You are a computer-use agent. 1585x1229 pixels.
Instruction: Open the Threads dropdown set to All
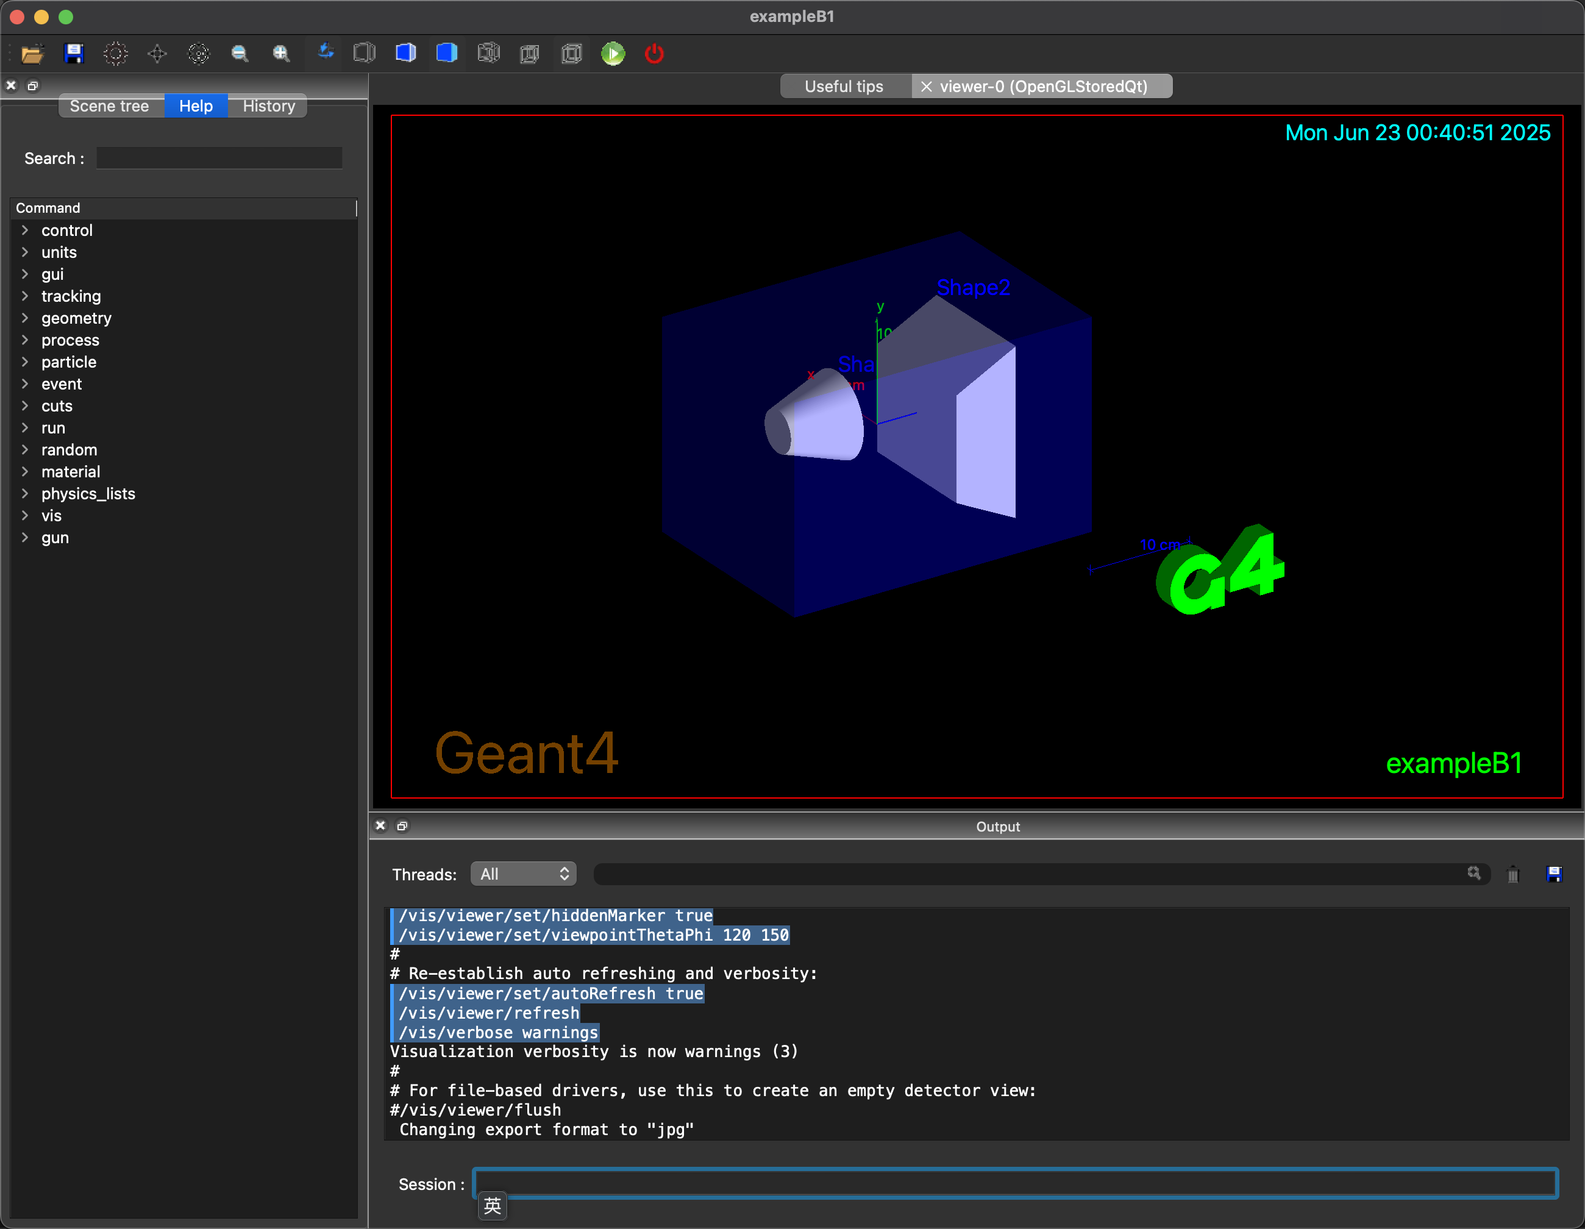coord(524,874)
